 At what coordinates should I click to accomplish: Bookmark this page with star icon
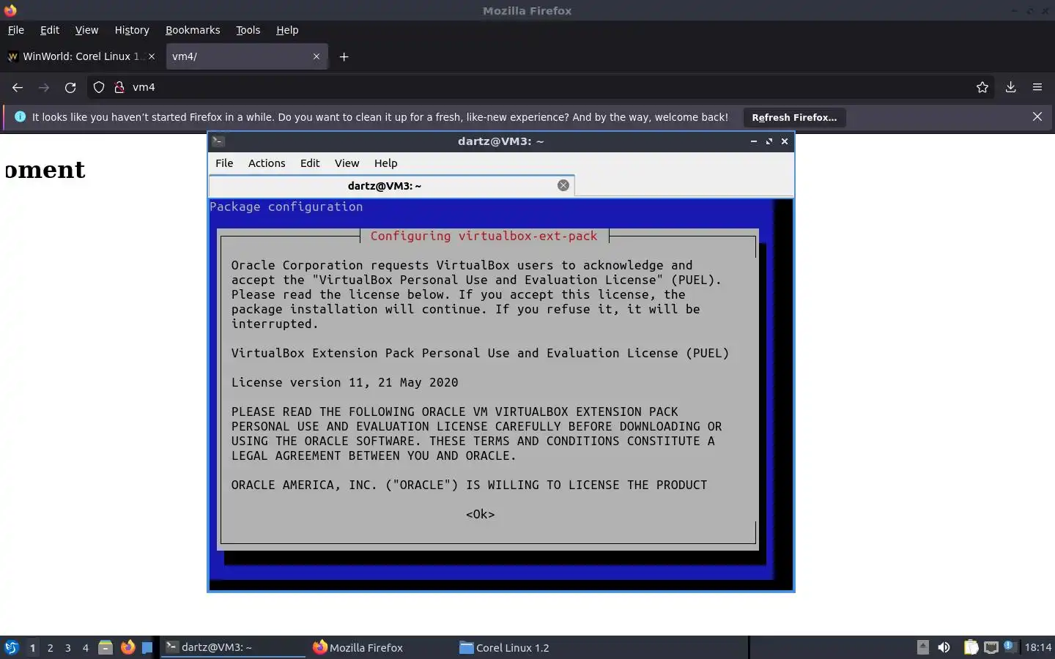982,87
